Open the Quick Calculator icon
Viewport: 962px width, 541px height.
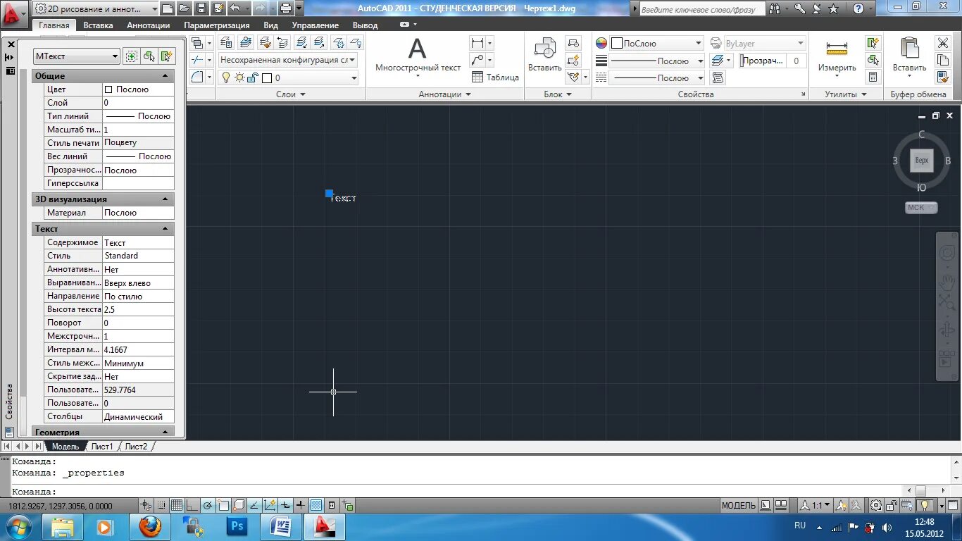click(x=873, y=77)
